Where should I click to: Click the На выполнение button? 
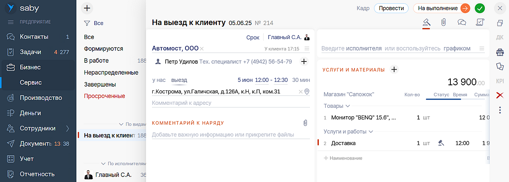click(x=438, y=8)
